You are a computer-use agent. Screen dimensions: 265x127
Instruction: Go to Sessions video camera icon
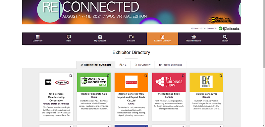[131, 37]
